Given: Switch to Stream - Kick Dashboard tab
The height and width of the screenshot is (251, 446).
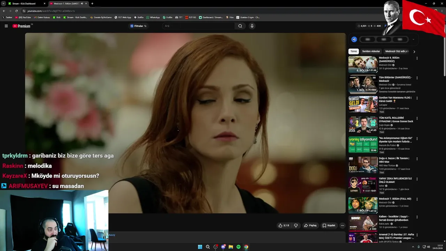Looking at the screenshot, I should [24, 3].
